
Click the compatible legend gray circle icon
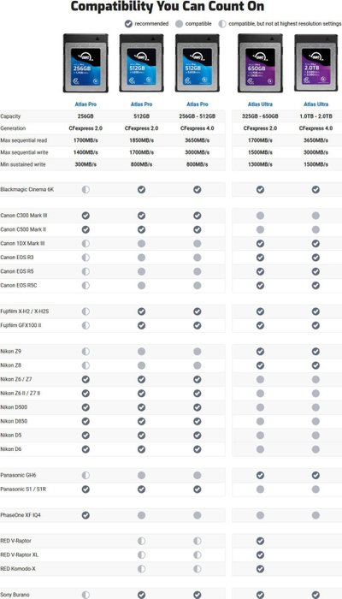(179, 24)
